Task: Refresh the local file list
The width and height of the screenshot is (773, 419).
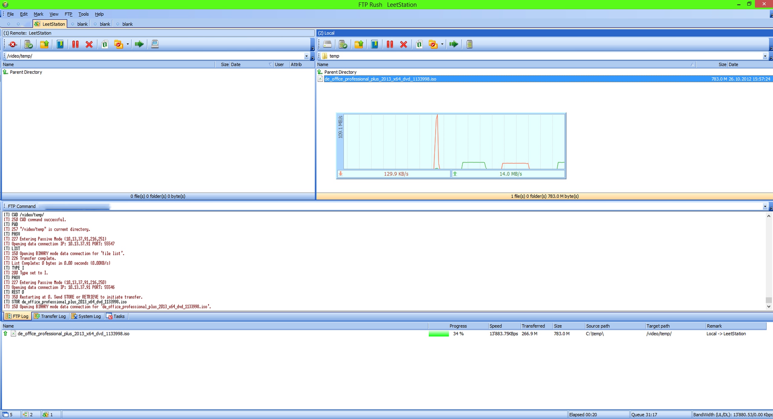Action: (419, 44)
